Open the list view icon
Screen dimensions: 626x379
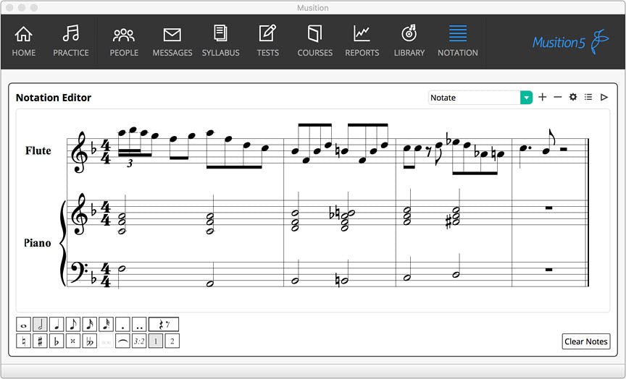coord(588,97)
